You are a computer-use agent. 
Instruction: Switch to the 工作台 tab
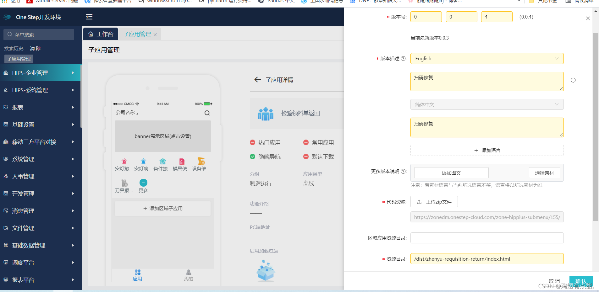101,34
